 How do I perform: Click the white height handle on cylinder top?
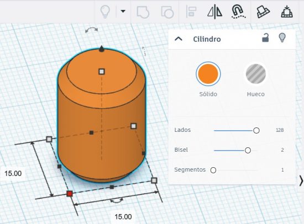coord(102,72)
